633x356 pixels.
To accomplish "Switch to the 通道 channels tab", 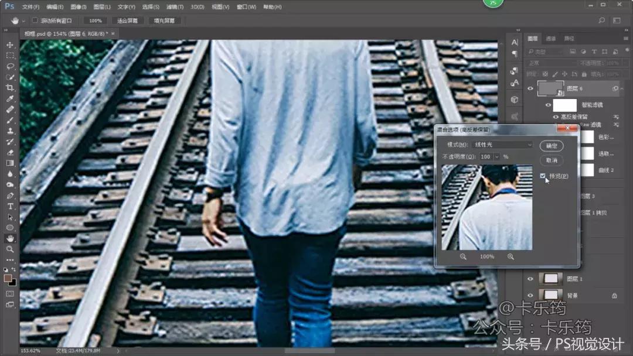I will tap(550, 38).
